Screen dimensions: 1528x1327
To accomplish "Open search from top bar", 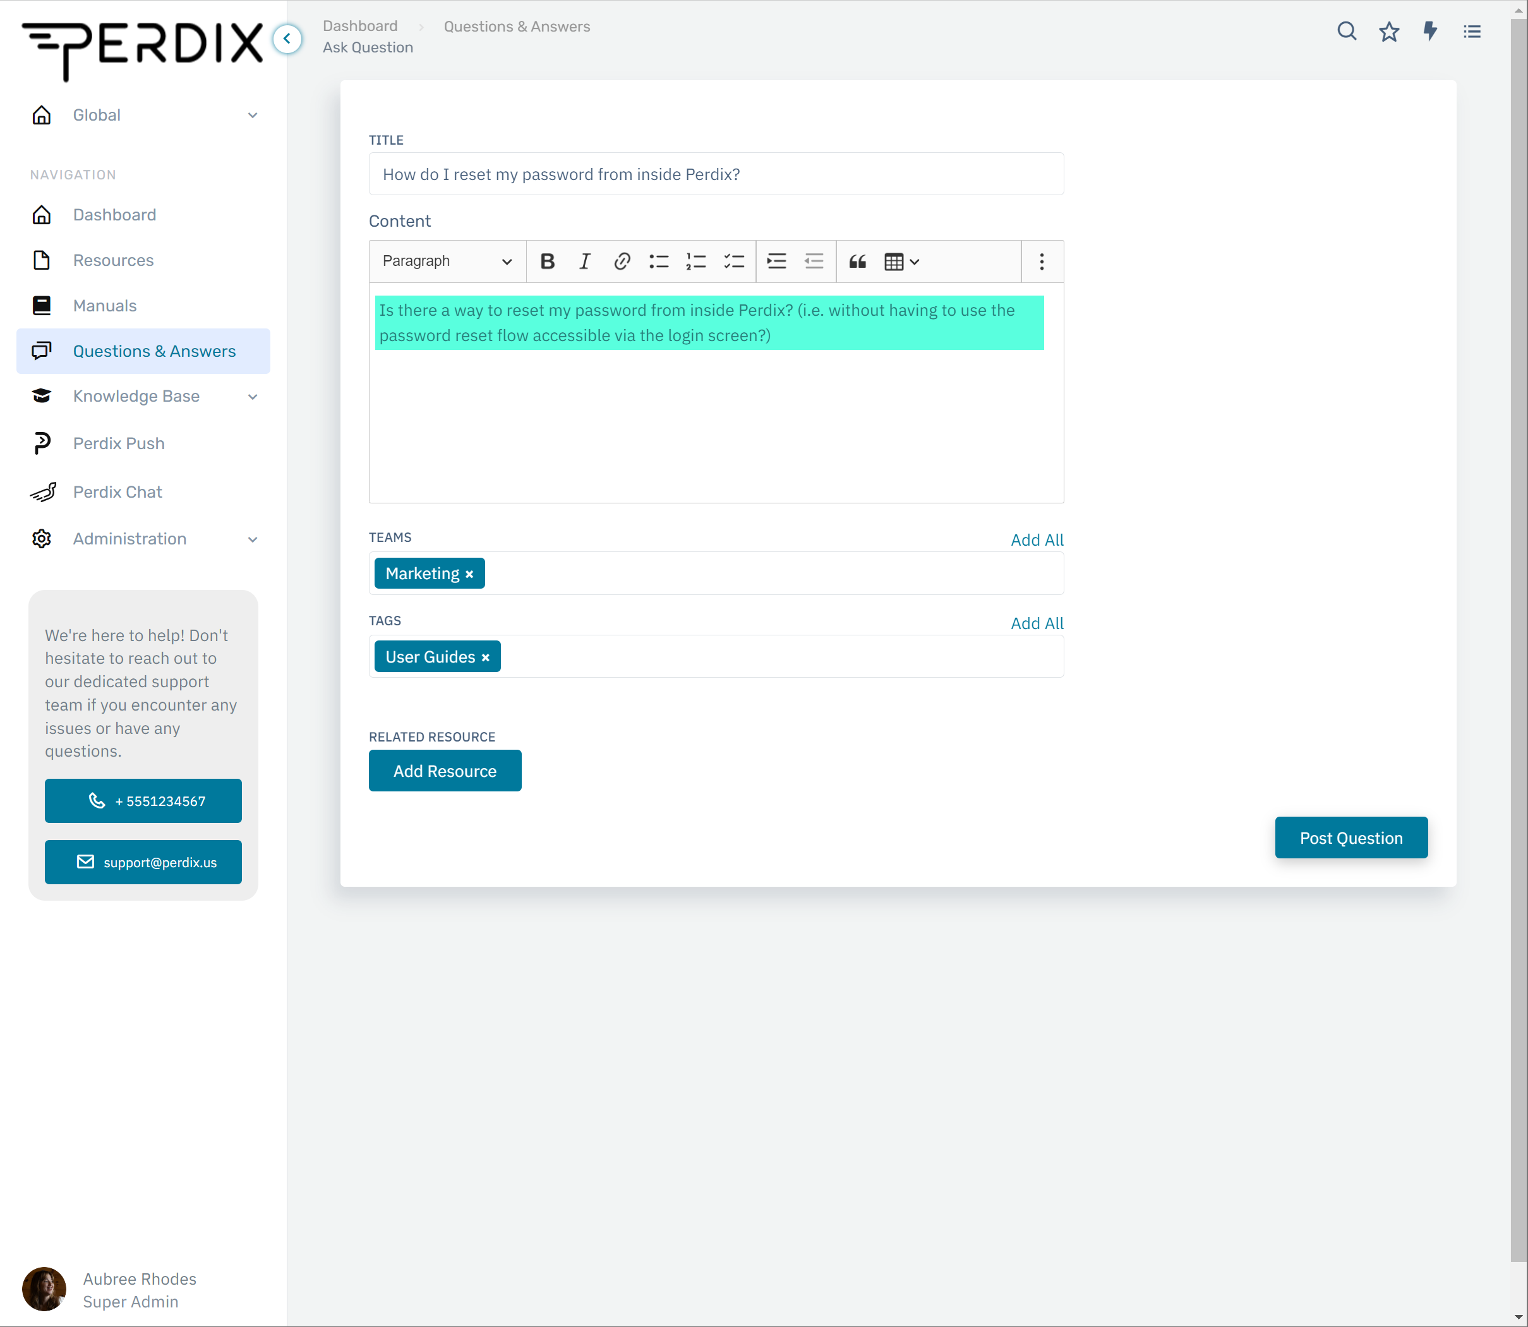I will pyautogui.click(x=1347, y=31).
